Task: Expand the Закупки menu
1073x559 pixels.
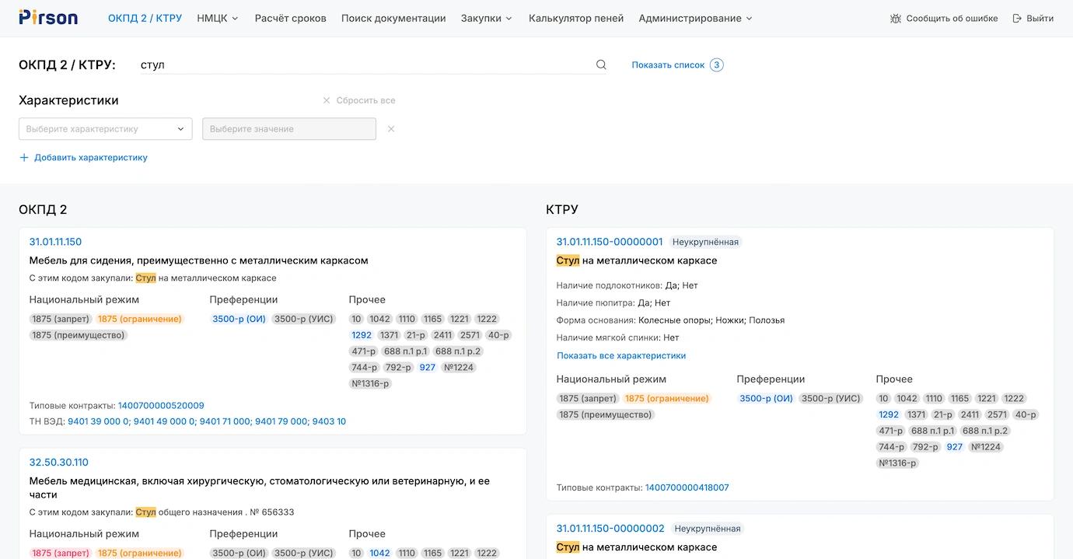Action: 486,19
